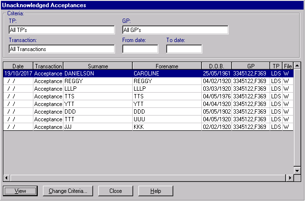305x201 pixels.
Task: Focus the From date field
Action: pyautogui.click(x=140, y=49)
